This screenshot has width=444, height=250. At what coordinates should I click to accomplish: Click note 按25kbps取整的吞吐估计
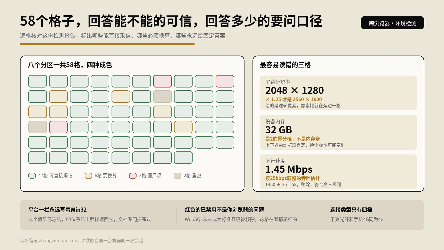pos(292,178)
